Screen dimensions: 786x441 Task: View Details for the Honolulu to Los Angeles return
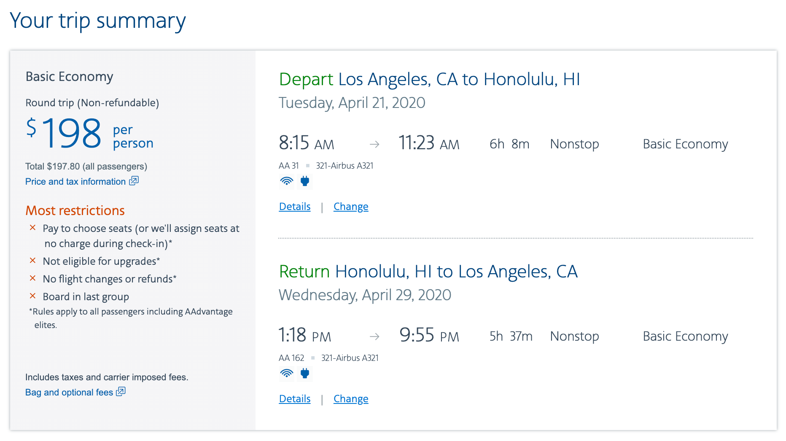tap(295, 399)
